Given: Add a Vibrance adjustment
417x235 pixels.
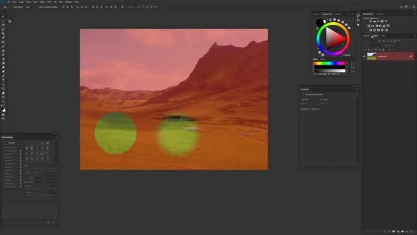Looking at the screenshot, I should [386, 22].
